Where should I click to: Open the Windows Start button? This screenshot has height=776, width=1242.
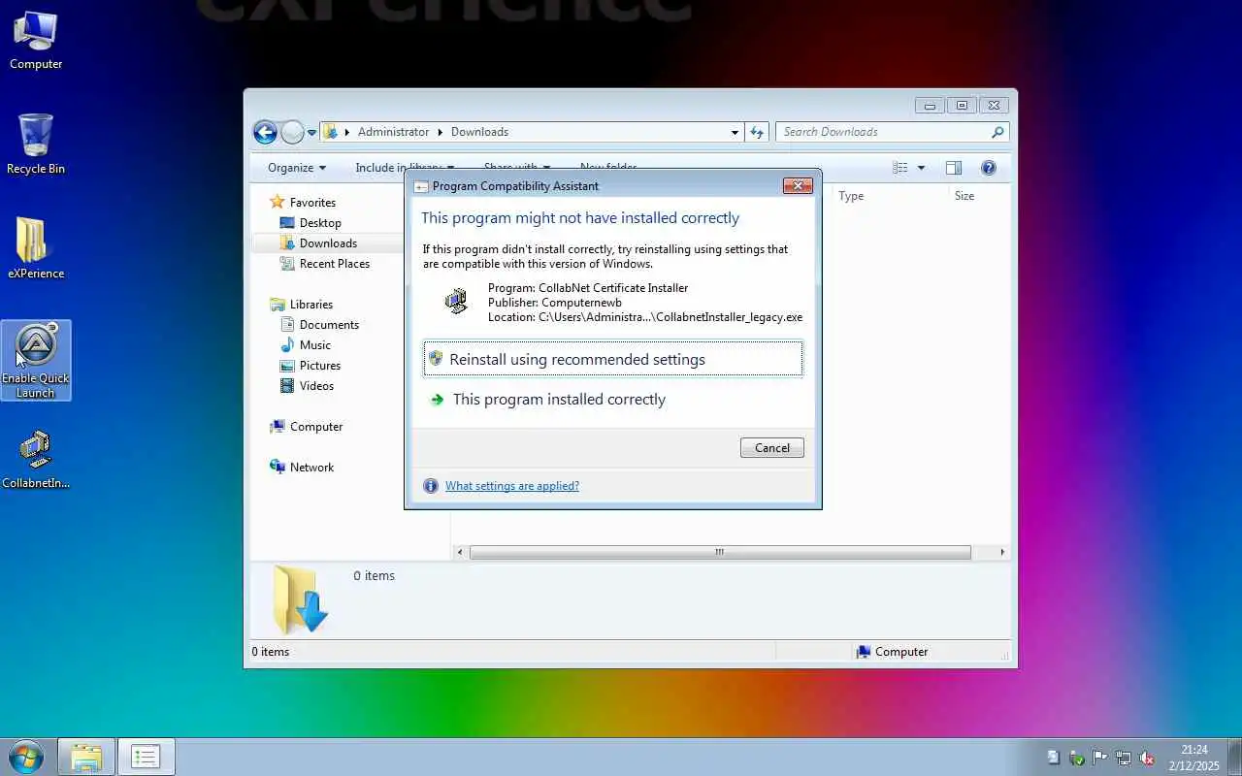(x=26, y=757)
